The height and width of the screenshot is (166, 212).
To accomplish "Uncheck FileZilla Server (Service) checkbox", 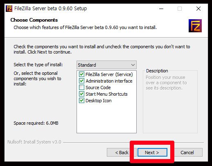I will pyautogui.click(x=81, y=74).
